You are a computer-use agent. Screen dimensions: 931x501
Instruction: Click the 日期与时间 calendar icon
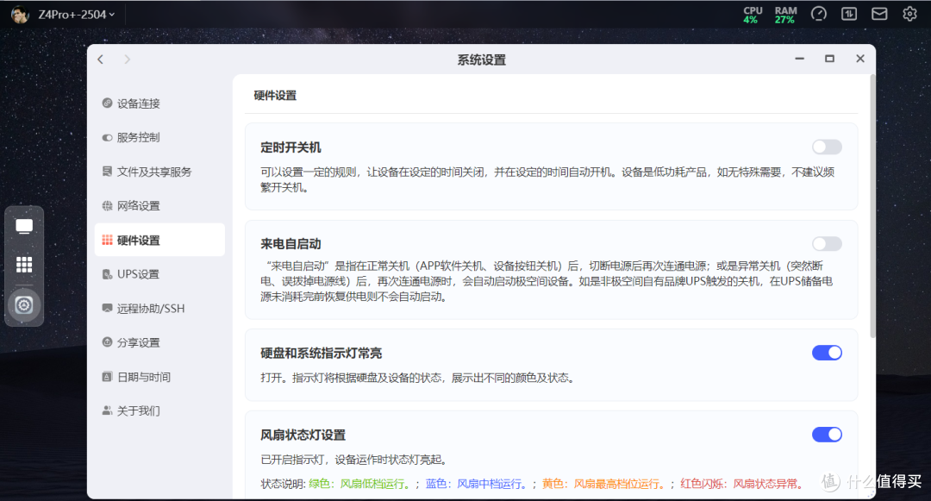107,376
